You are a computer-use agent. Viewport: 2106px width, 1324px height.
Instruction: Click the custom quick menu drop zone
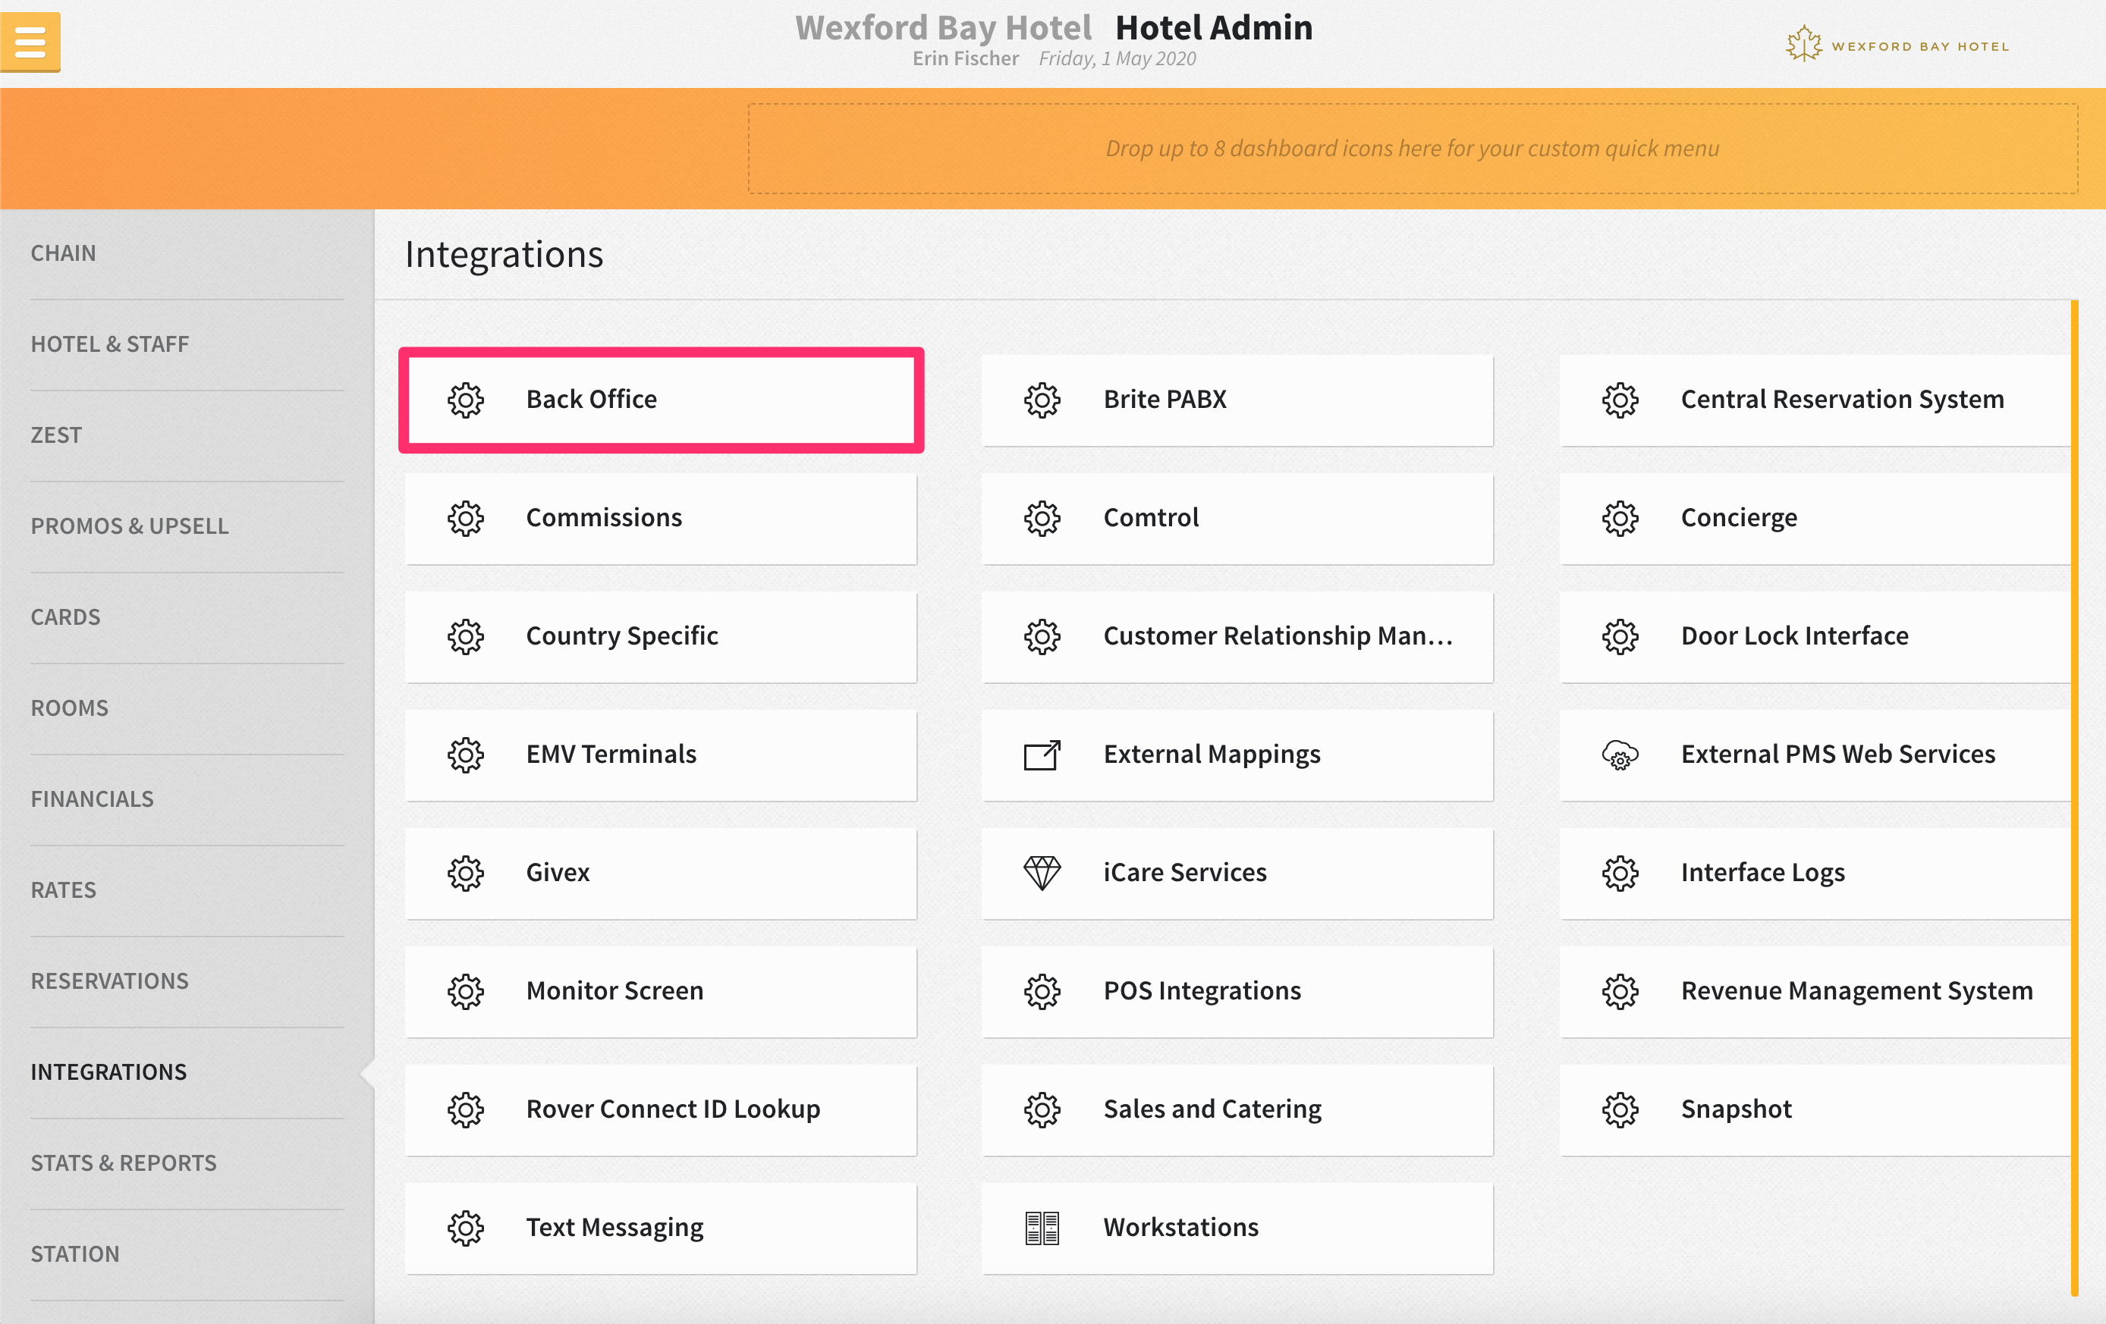[x=1412, y=149]
